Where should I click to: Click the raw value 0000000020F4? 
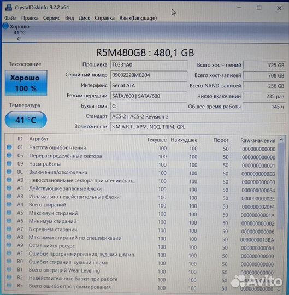(258, 207)
